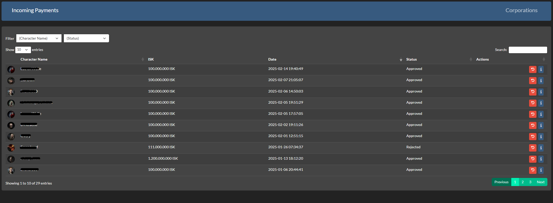Go to pagination page 1
This screenshot has width=553, height=203.
point(515,182)
